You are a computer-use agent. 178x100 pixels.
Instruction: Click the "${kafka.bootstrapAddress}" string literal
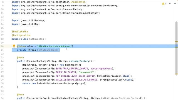click(x=55, y=46)
